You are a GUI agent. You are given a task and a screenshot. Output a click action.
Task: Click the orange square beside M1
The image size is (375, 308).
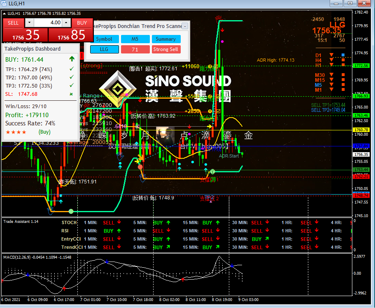[x=343, y=90]
